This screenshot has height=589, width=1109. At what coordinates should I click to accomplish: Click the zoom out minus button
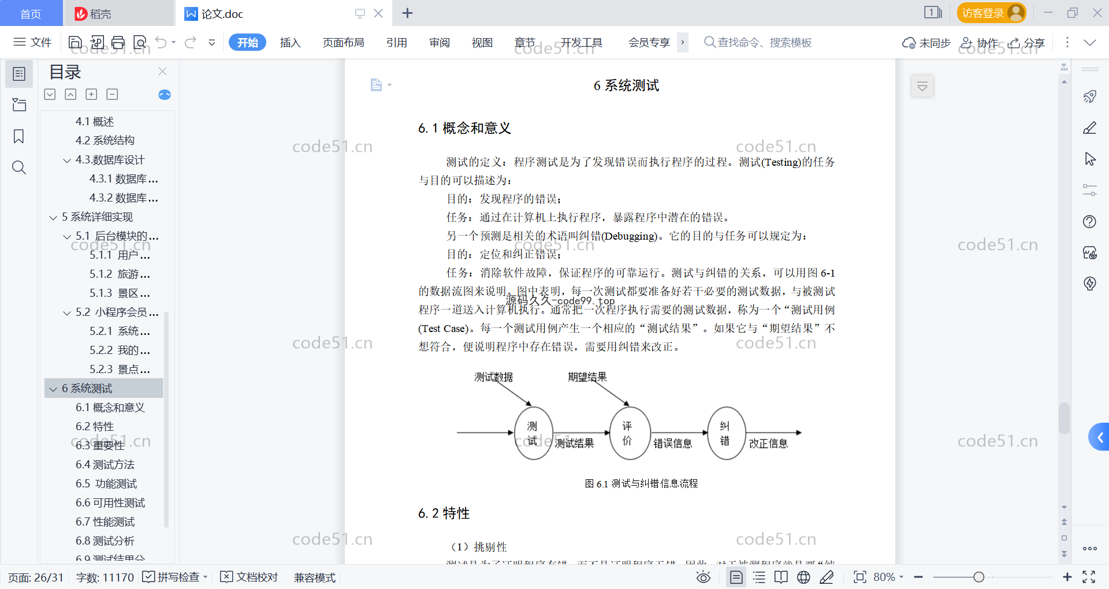[918, 577]
